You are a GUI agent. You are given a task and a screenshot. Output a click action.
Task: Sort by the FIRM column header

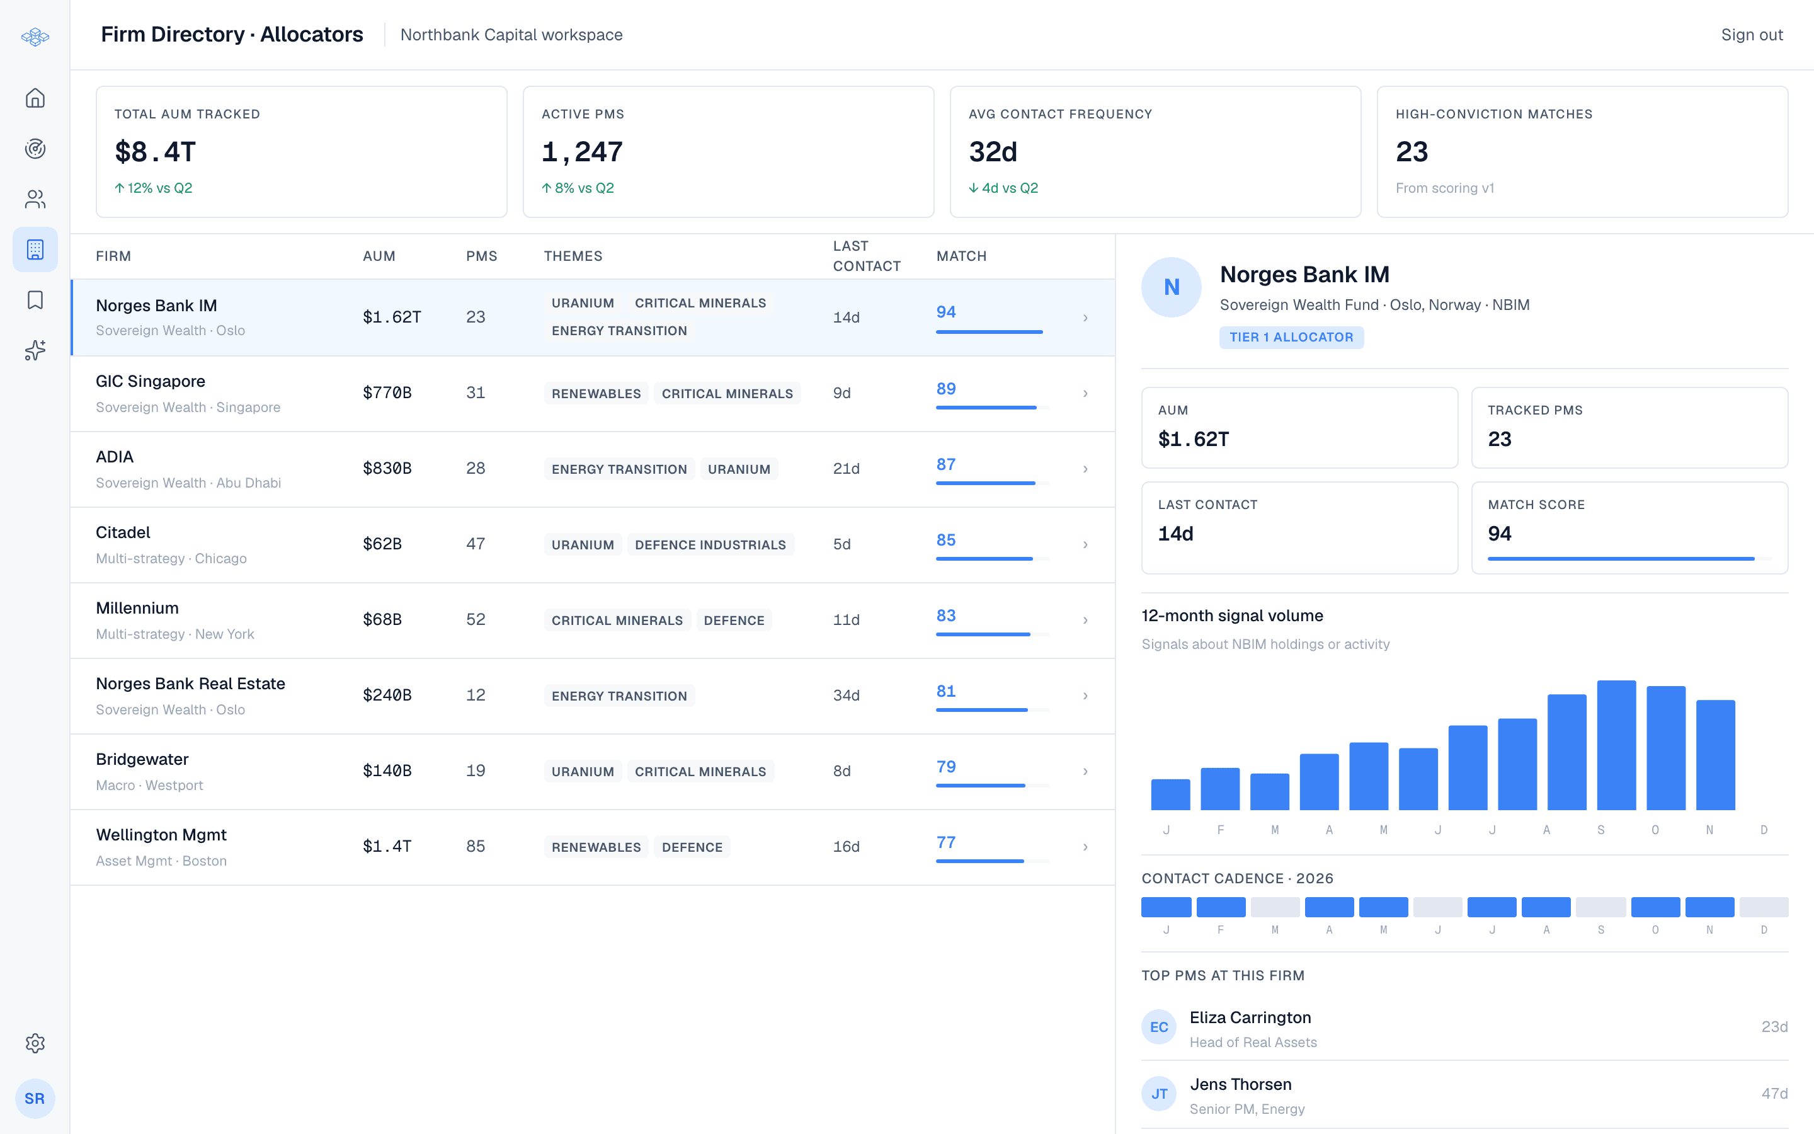113,256
